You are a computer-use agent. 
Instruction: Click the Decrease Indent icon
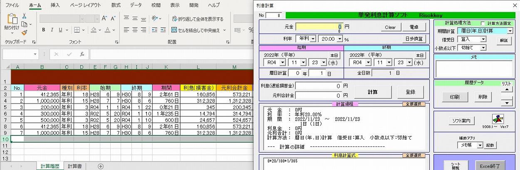(155, 30)
